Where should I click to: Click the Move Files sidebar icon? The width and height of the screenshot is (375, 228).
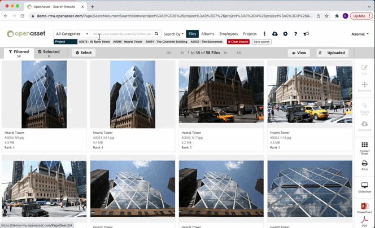(364, 86)
